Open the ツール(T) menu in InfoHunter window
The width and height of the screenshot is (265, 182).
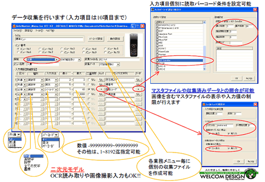pos(39,31)
